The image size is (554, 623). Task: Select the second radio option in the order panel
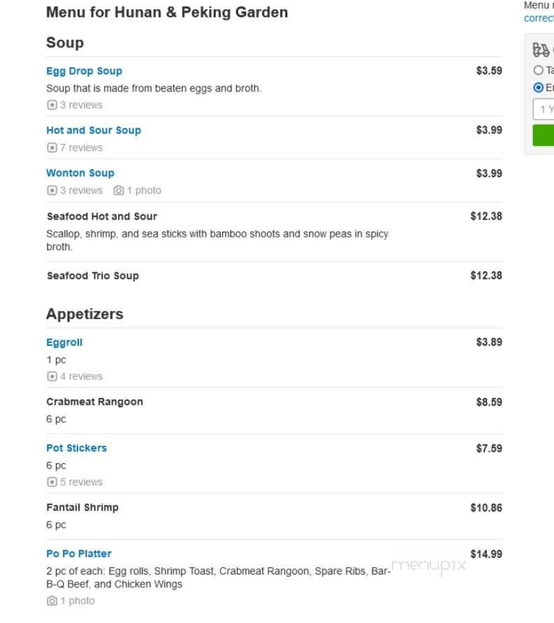(538, 87)
